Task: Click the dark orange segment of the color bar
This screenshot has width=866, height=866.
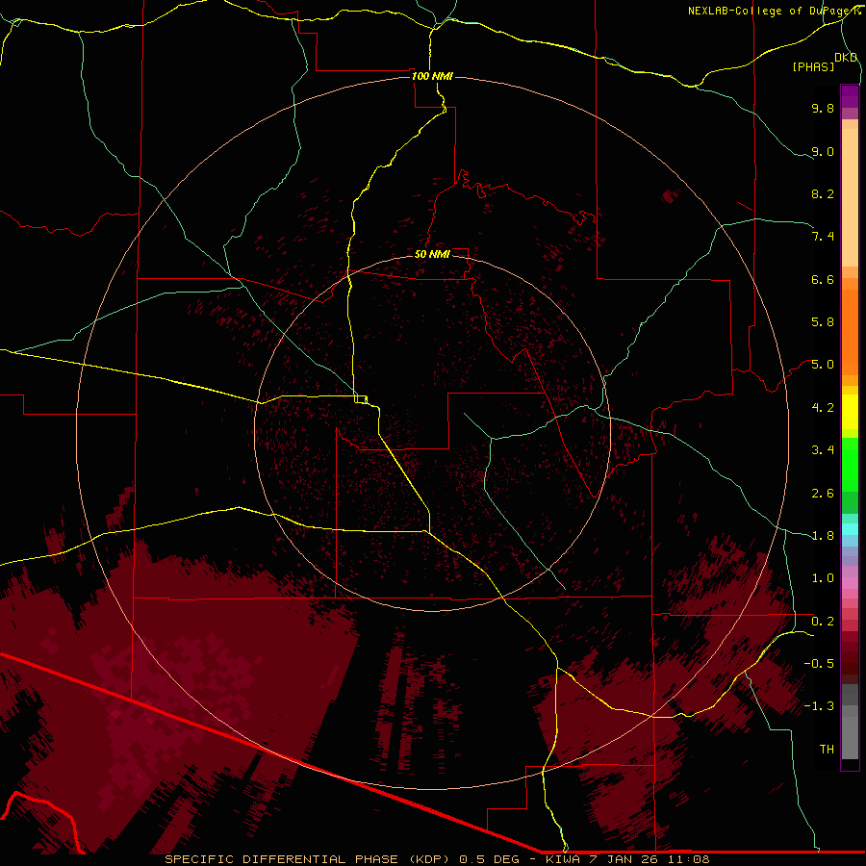Action: point(850,333)
